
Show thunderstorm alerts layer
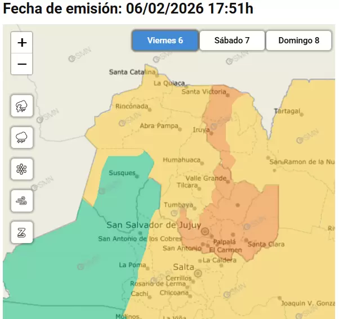22,106
